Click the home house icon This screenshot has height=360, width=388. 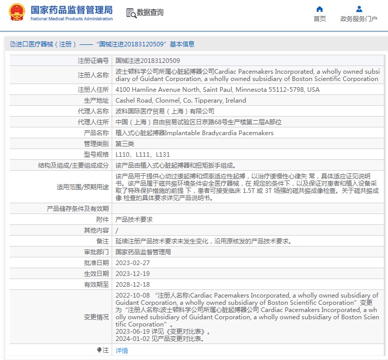pyautogui.click(x=320, y=9)
